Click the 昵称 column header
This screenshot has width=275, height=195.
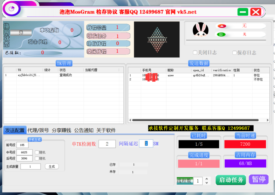179,70
